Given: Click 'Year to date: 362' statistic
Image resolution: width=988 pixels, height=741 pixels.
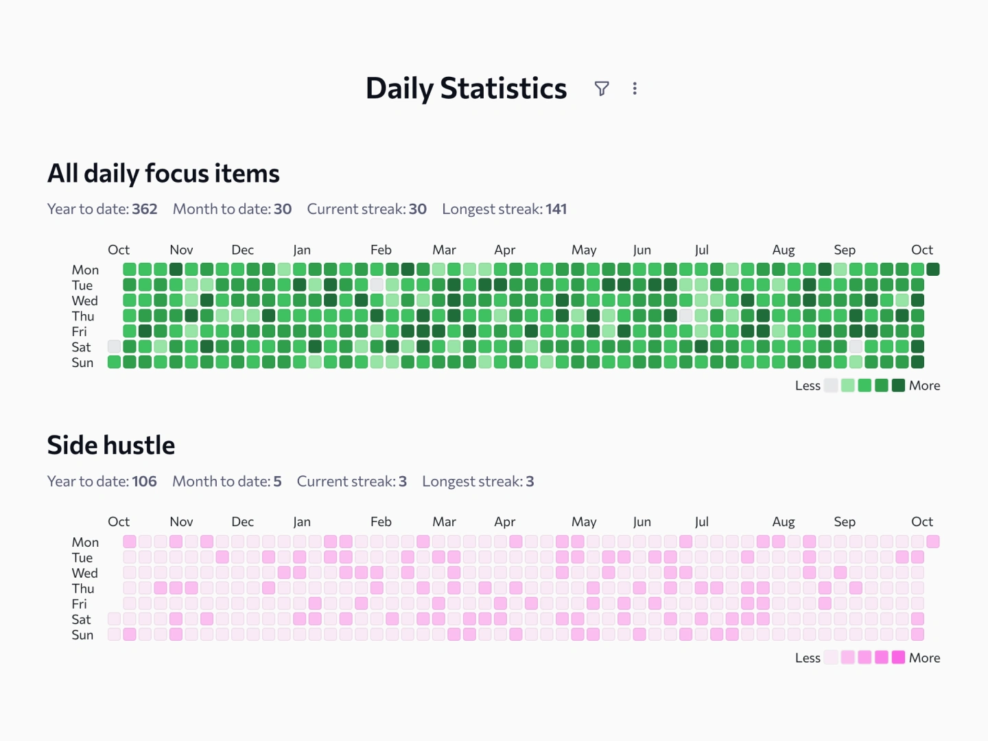Looking at the screenshot, I should [102, 209].
